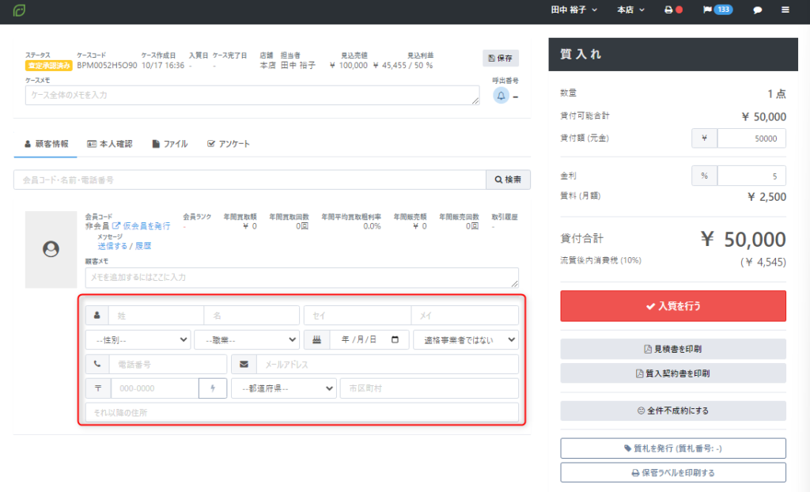Open the 田中 裕子 user dropdown
810x492 pixels.
574,9
